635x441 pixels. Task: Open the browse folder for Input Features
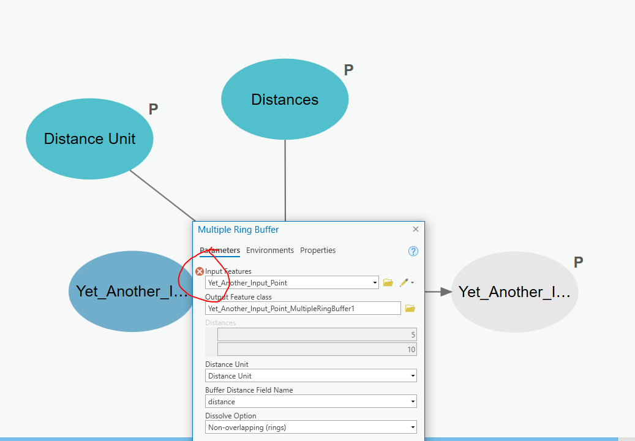click(x=388, y=282)
